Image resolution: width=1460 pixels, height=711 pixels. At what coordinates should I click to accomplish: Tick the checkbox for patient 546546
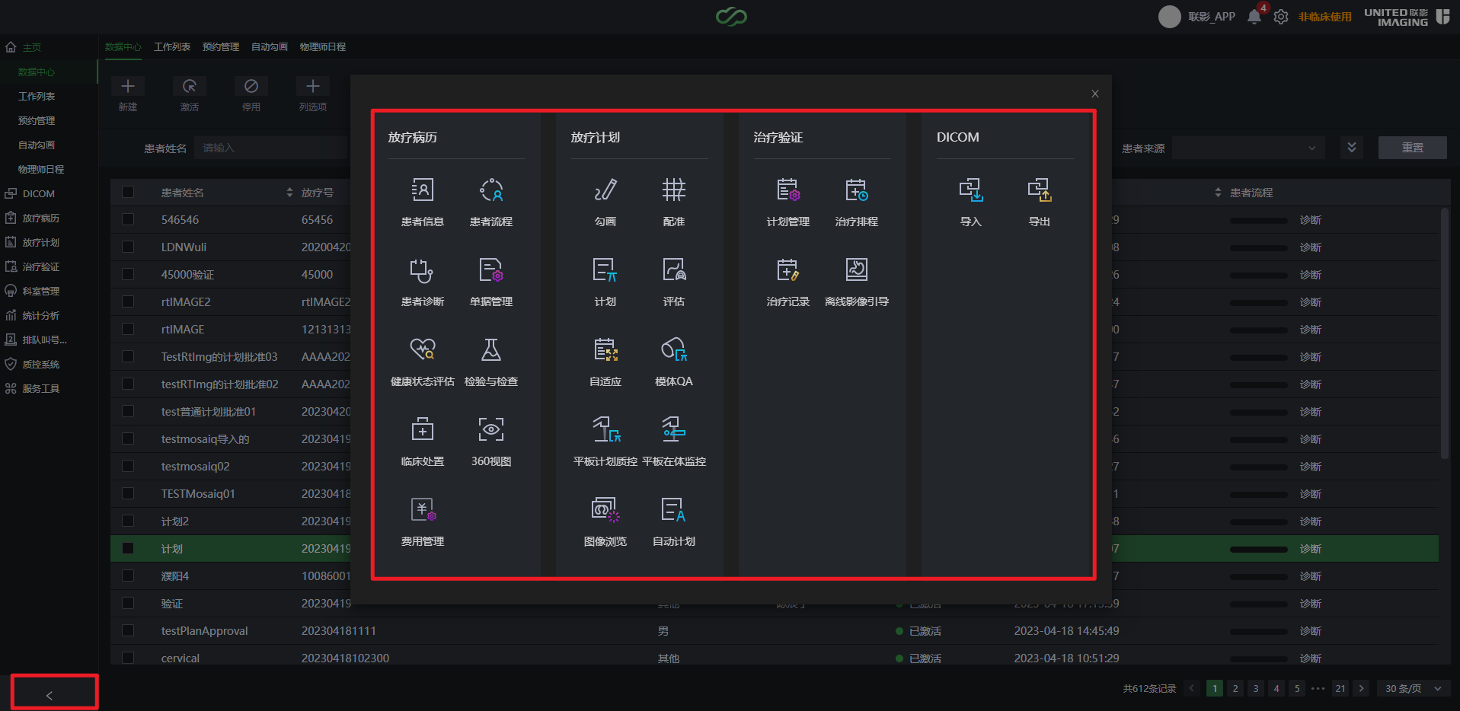click(x=128, y=220)
